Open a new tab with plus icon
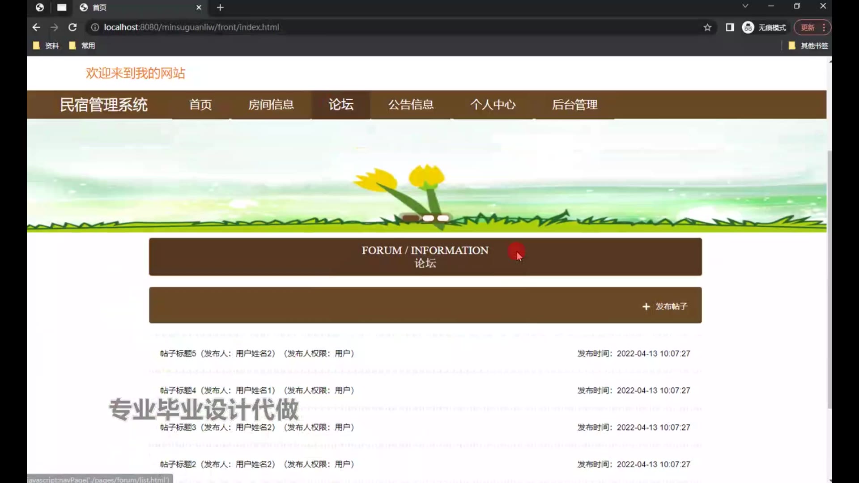The width and height of the screenshot is (859, 483). 220,7
